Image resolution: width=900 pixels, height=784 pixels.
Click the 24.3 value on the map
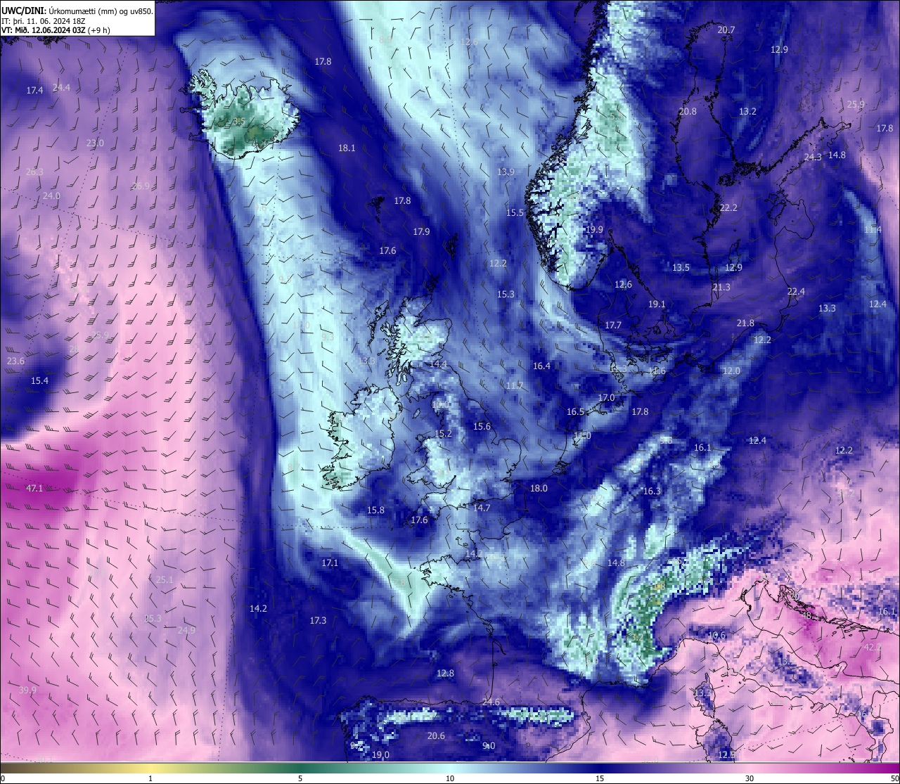pos(813,157)
